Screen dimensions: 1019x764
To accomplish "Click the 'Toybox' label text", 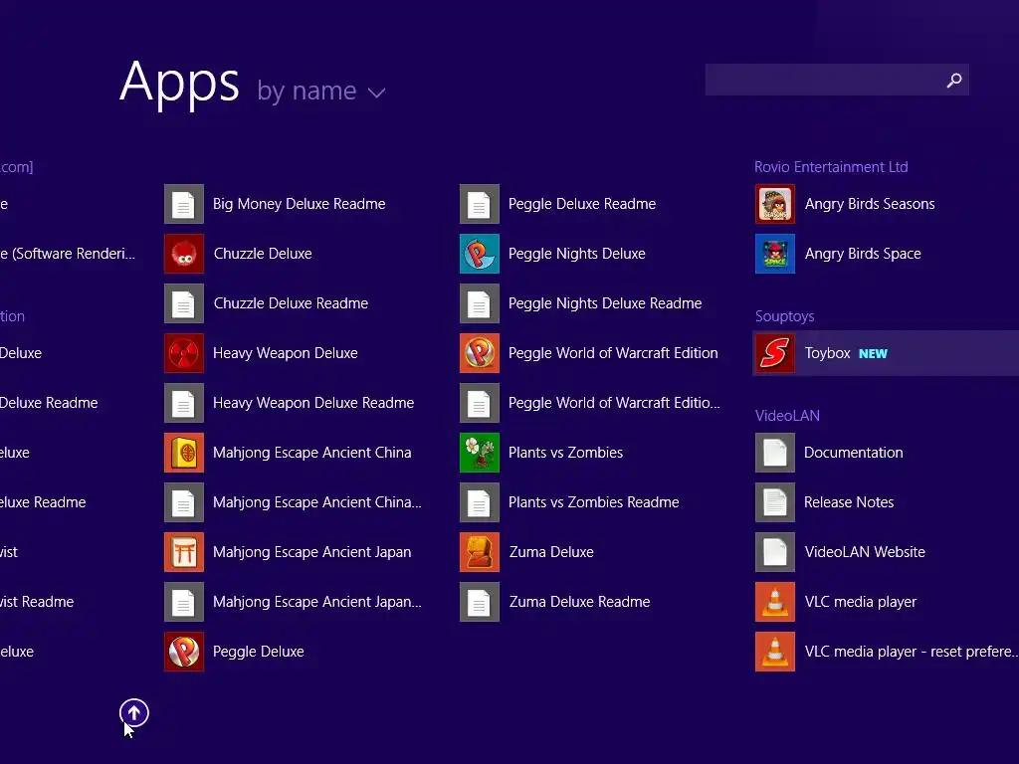I will tap(827, 353).
